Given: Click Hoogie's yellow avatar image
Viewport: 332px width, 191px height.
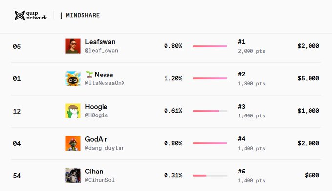Looking at the screenshot, I should click(73, 111).
